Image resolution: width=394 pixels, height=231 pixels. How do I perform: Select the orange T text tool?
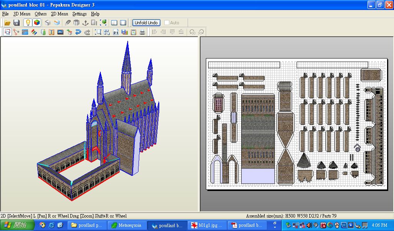pyautogui.click(x=52, y=32)
